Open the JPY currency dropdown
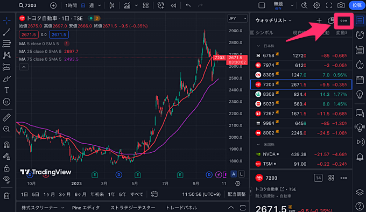366x212 pixels. coord(237,18)
